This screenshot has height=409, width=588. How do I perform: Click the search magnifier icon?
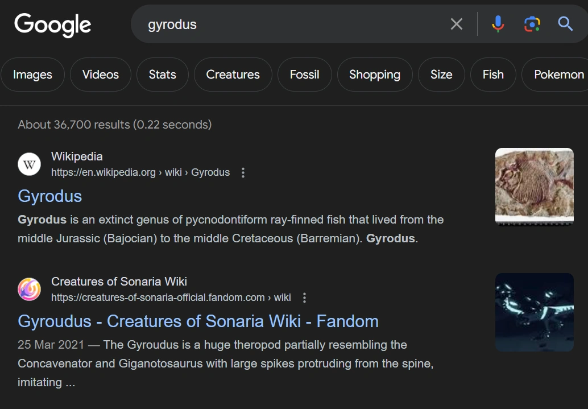(x=565, y=24)
